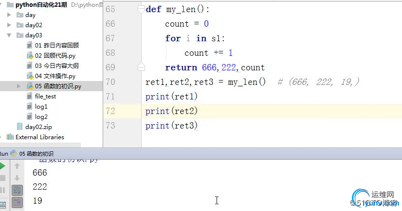Open 02 回顾代码.py in the project tree
This screenshot has width=402, height=211.
[55, 56]
